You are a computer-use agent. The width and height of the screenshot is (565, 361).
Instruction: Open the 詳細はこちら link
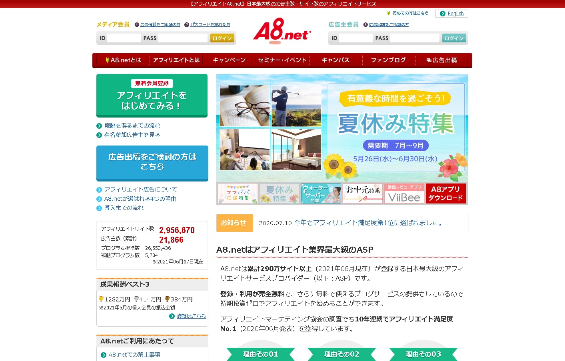[x=192, y=316]
